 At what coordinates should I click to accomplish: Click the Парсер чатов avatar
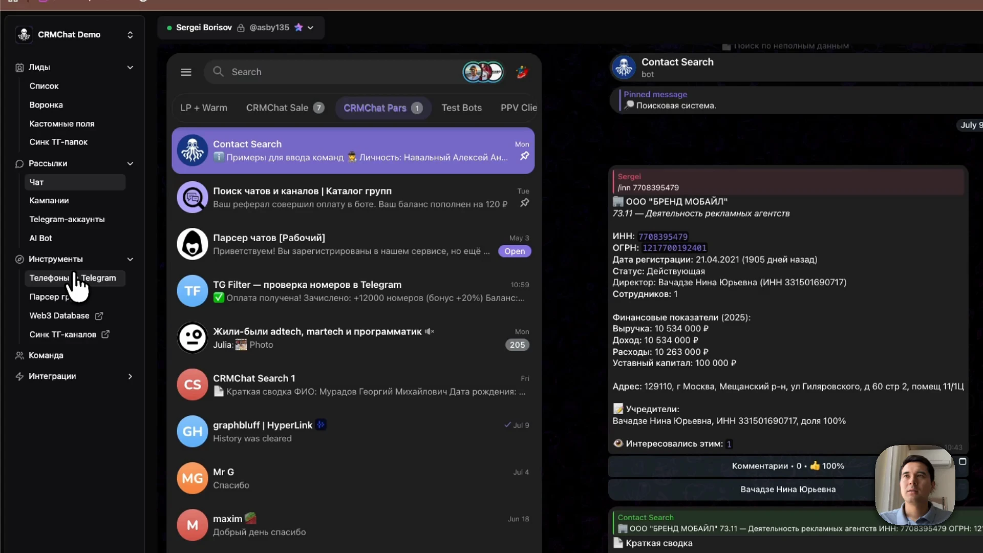pos(193,244)
